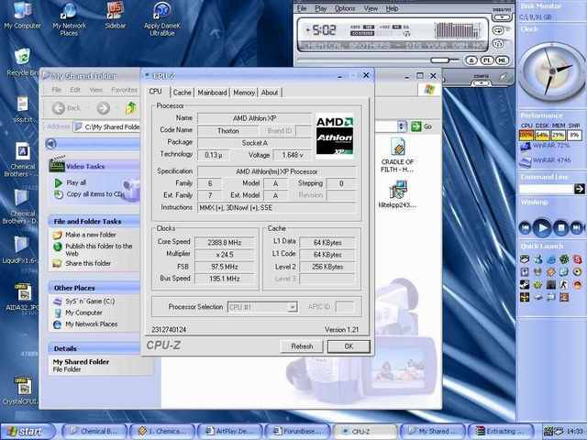This screenshot has width=587, height=440.
Task: Click the Play button in sidebar Winamp panel
Action: click(x=542, y=227)
